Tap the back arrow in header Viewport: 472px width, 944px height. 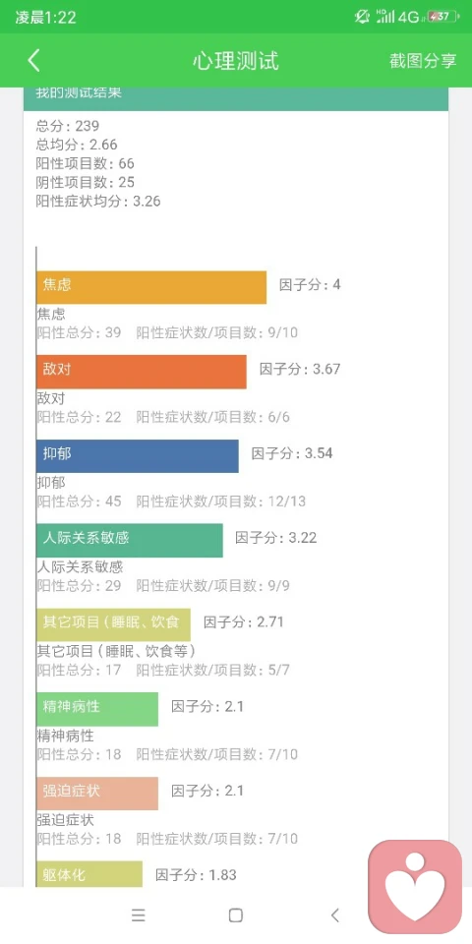33,61
